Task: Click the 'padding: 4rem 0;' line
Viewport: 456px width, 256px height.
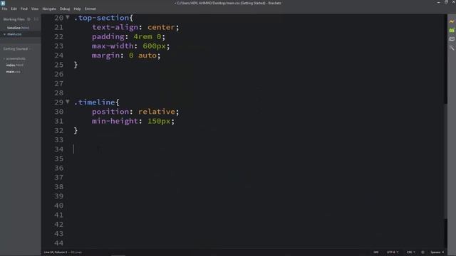Action: pos(128,36)
